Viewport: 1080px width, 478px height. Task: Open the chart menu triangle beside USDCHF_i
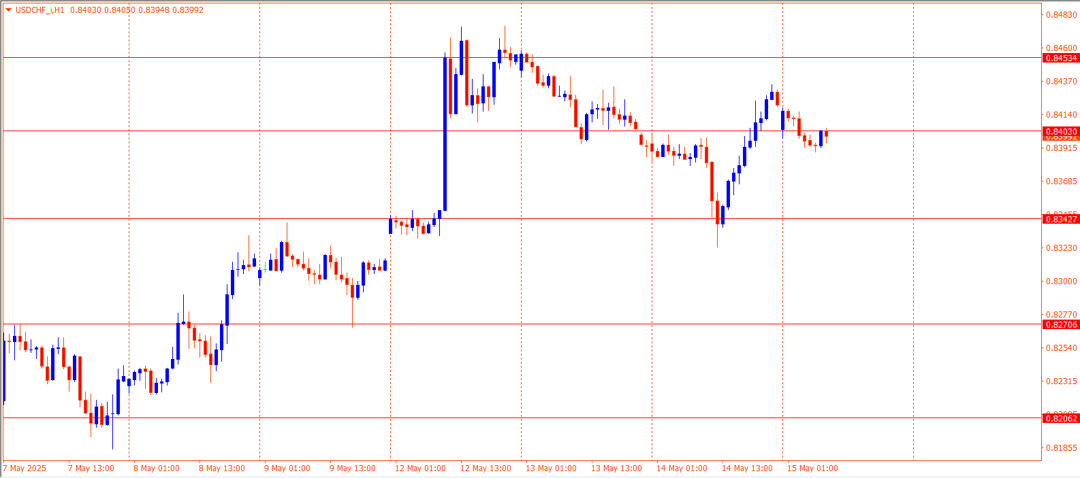tap(8, 10)
